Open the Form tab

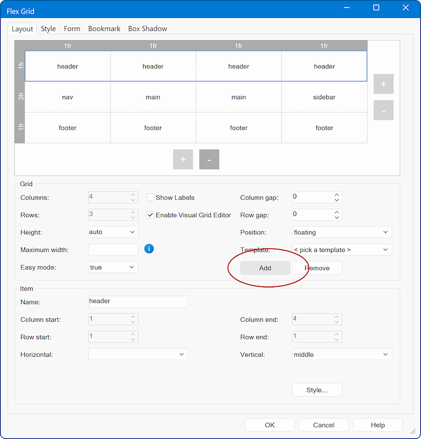click(72, 28)
